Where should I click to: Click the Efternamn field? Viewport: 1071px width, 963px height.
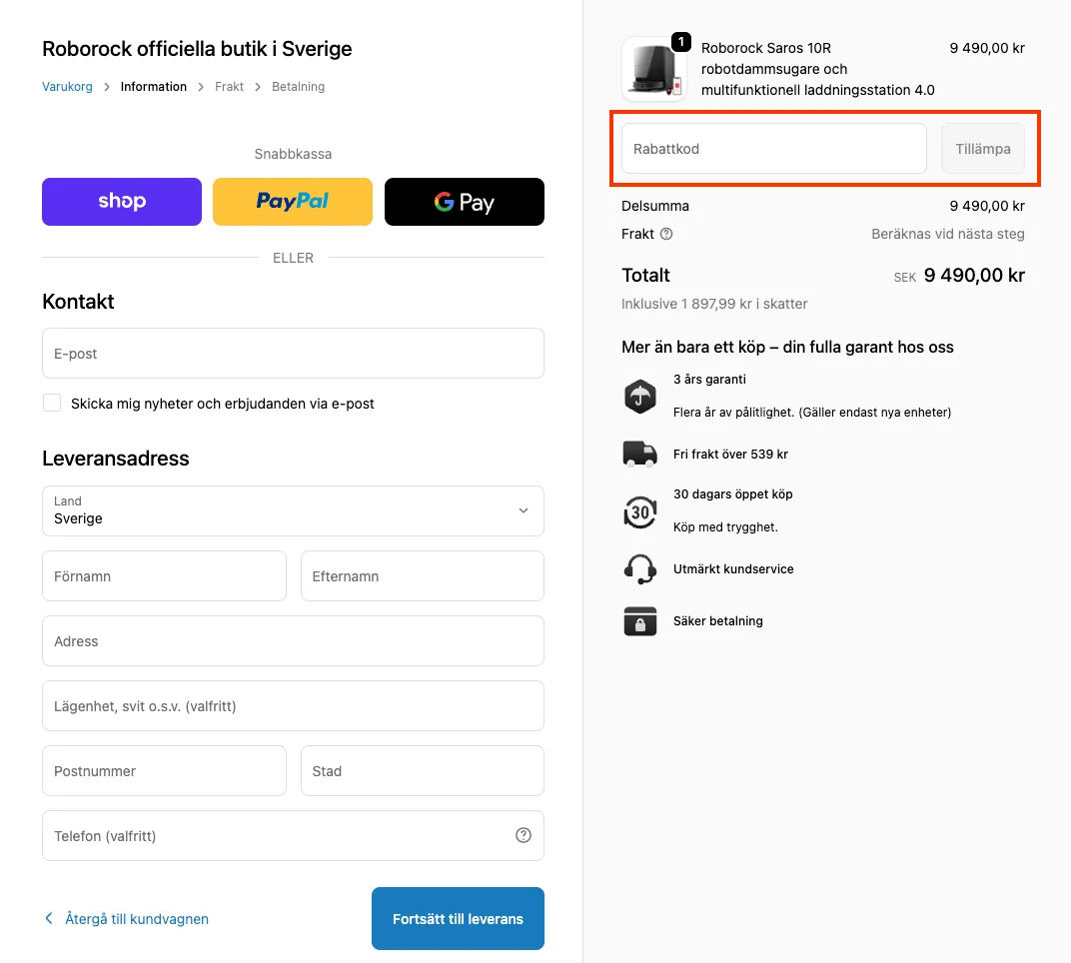423,575
